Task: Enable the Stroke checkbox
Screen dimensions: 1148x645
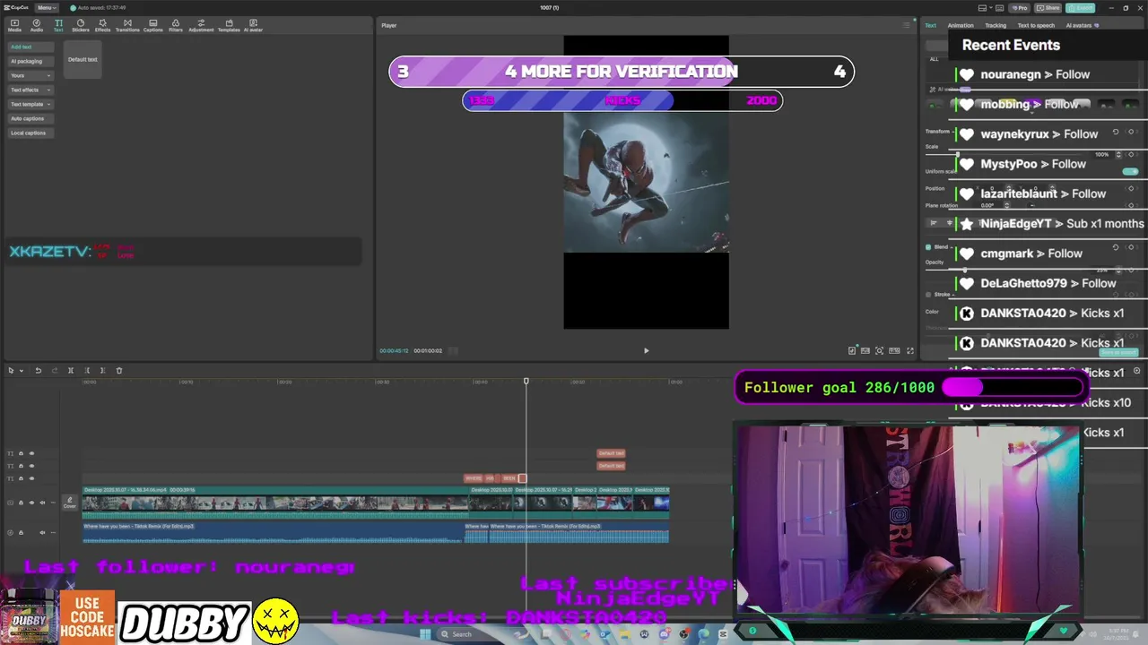Action: tap(928, 294)
